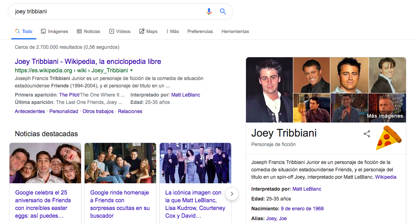
Task: Open the dropdown arrow beside Wikipedia URL
Action: tap(131, 71)
